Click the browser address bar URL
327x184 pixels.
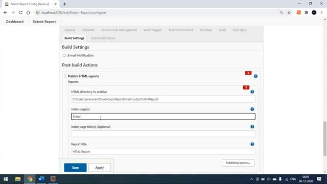tap(74, 12)
